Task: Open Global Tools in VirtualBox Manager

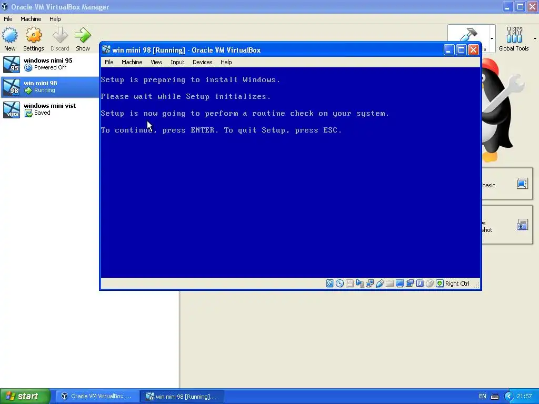Action: pyautogui.click(x=514, y=39)
